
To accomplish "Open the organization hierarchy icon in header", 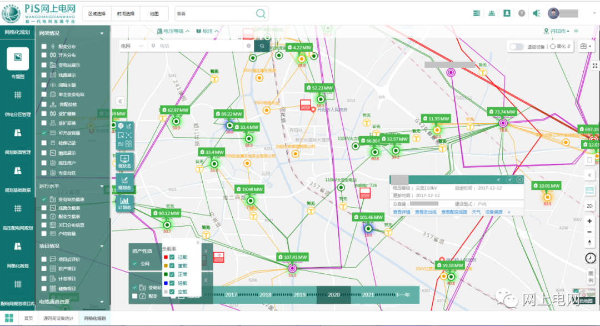I will click(x=492, y=13).
